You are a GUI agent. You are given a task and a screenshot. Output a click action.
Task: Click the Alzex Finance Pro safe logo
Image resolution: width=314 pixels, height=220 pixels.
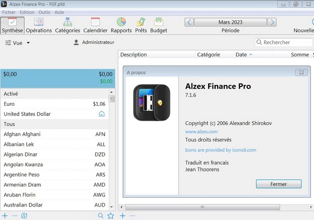(152, 103)
